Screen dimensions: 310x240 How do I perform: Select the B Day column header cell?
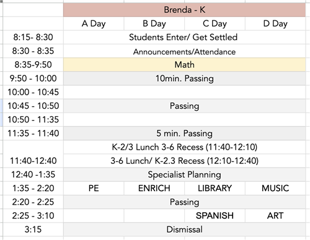(x=154, y=24)
